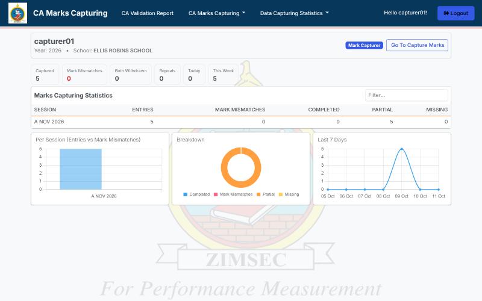
Task: Click the COMPLETED column header
Action: pyautogui.click(x=324, y=110)
